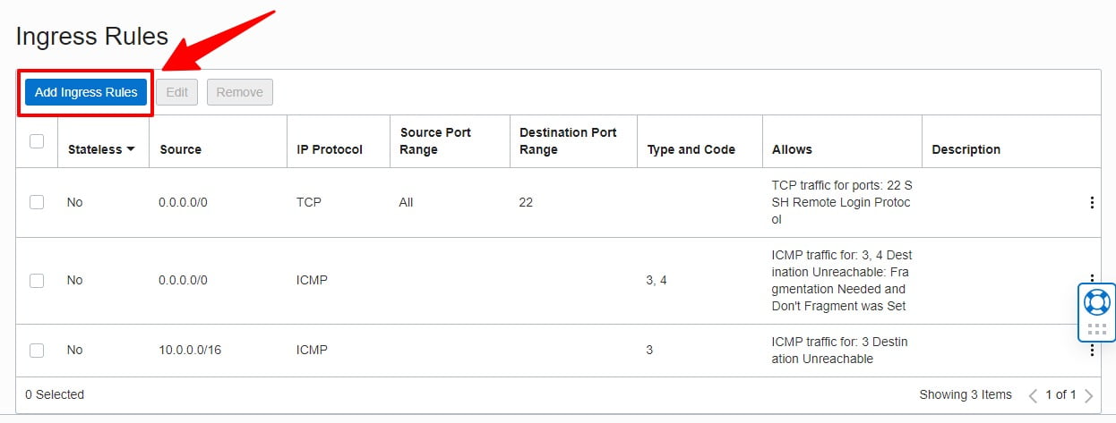This screenshot has width=1116, height=423.
Task: Click the IP Protocol column header
Action: click(x=329, y=149)
